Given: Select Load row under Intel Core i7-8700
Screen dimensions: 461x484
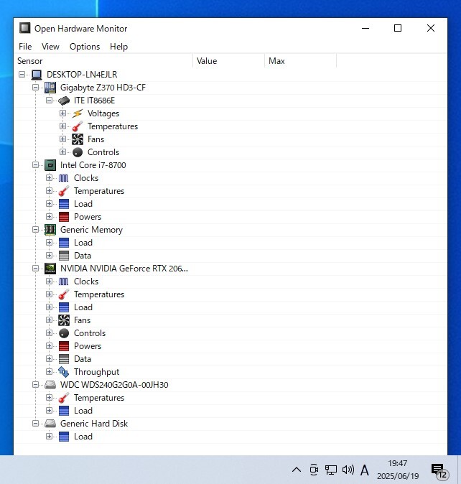Looking at the screenshot, I should (x=230, y=204).
